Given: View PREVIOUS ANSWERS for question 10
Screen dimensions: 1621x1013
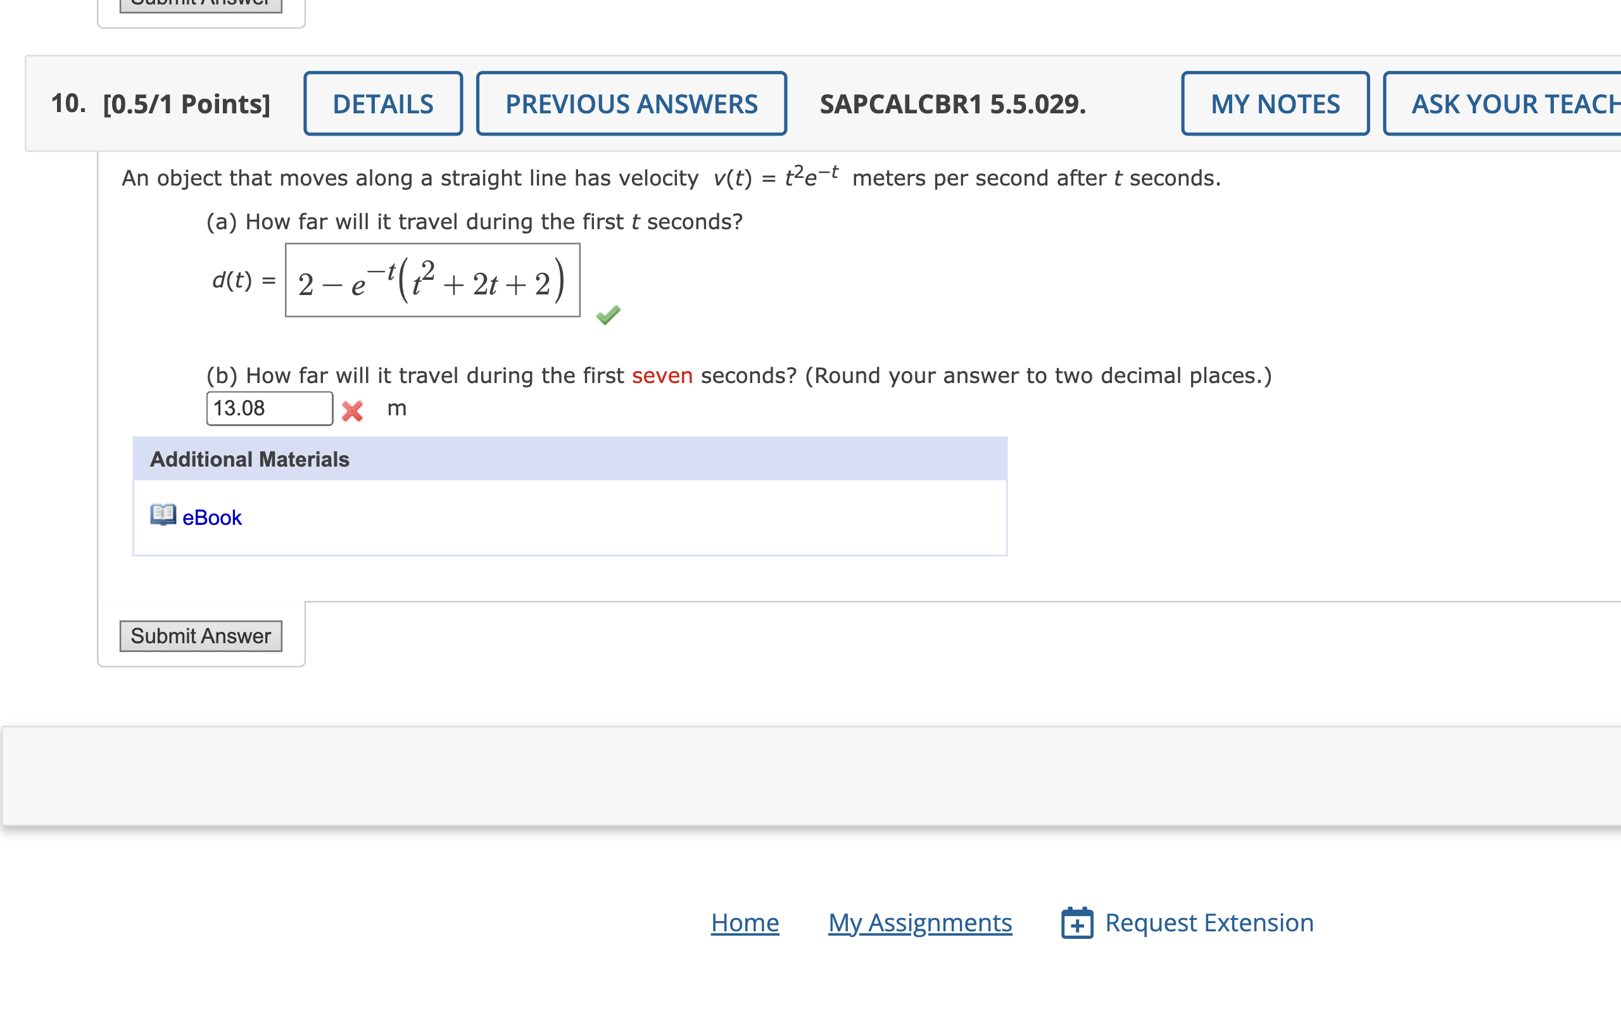Looking at the screenshot, I should 631,104.
